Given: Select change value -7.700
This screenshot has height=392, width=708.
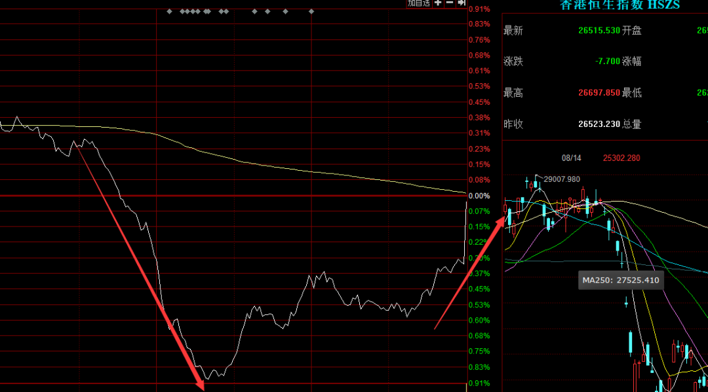Looking at the screenshot, I should tap(607, 62).
